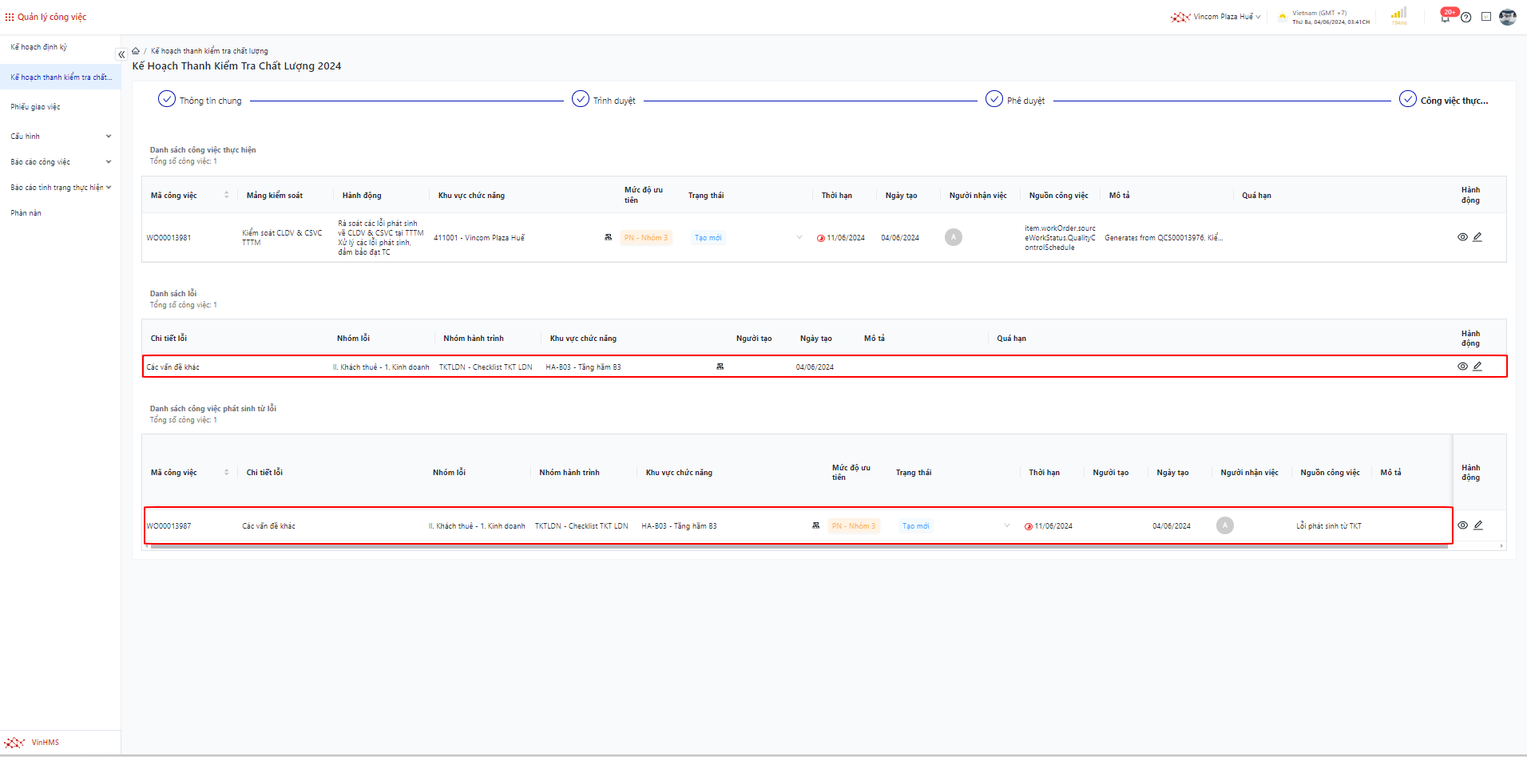Switch language using the VI button

1485,17
